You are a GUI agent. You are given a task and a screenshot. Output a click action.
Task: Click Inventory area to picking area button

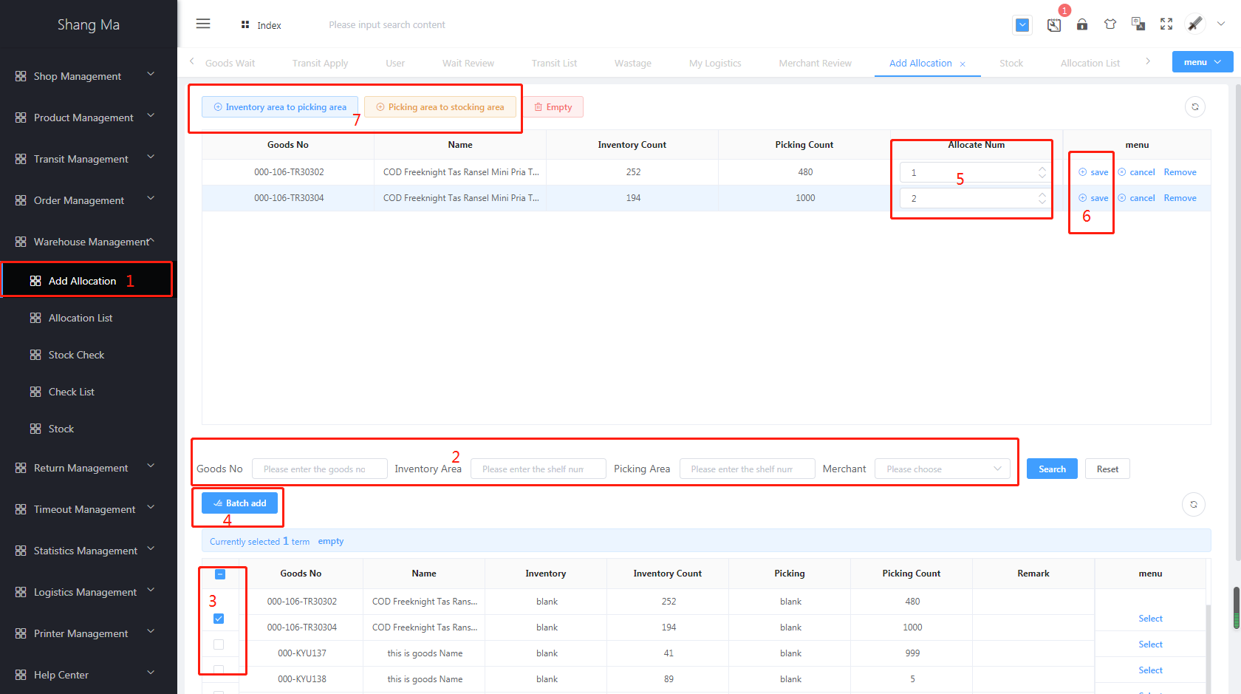tap(280, 107)
